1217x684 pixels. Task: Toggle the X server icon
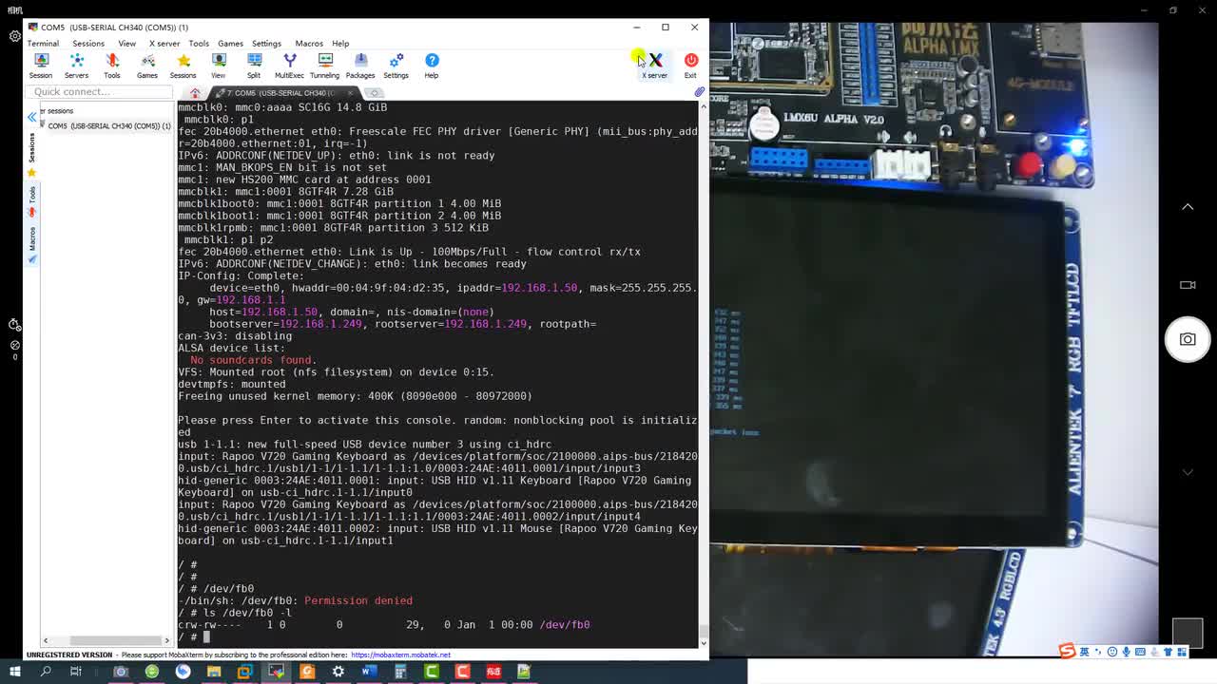(x=655, y=66)
